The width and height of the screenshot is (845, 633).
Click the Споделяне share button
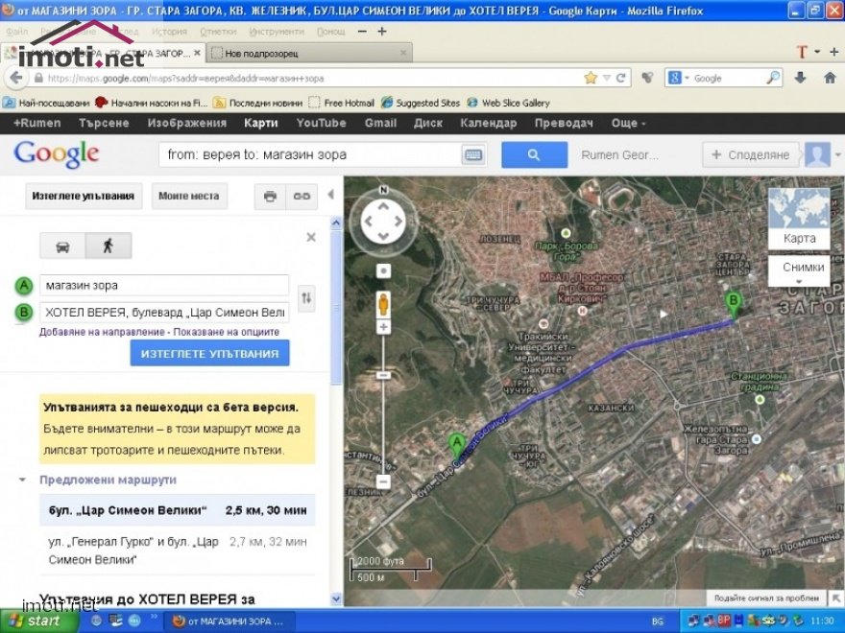coord(752,155)
